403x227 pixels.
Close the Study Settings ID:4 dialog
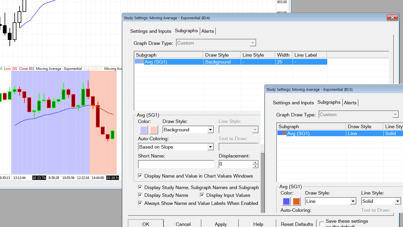point(392,18)
